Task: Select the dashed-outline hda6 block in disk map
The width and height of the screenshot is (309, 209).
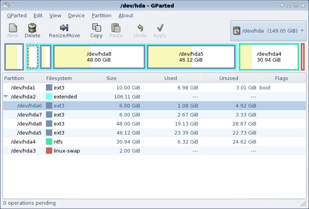Action: tap(33, 57)
